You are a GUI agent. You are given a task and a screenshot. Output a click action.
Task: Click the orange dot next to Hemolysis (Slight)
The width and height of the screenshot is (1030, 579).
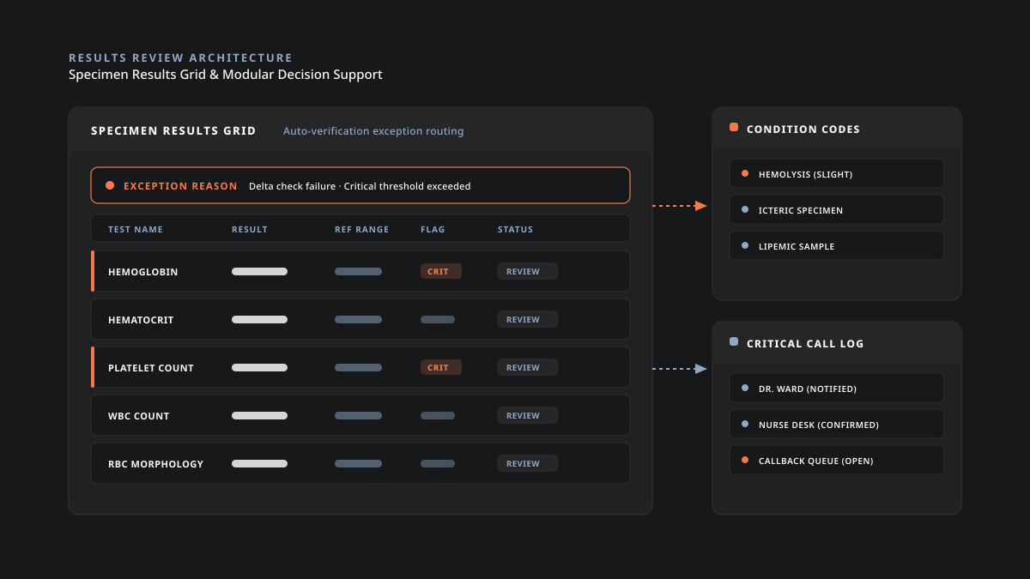[745, 173]
